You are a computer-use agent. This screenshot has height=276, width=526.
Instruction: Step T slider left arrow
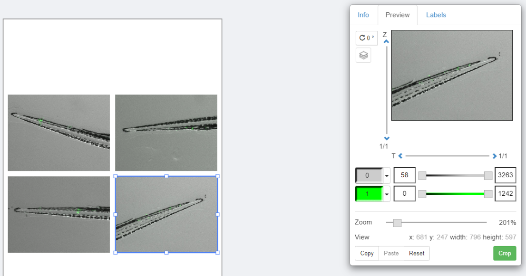[x=400, y=156]
